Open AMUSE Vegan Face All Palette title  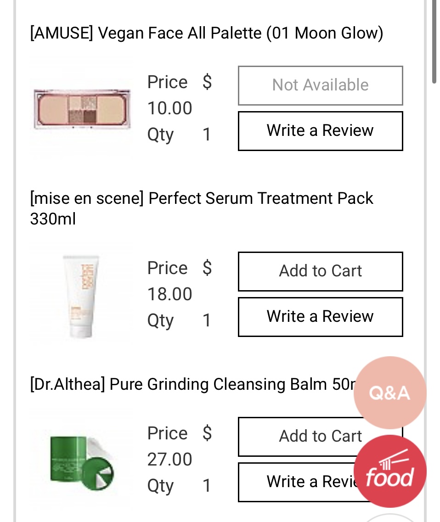coord(207,34)
